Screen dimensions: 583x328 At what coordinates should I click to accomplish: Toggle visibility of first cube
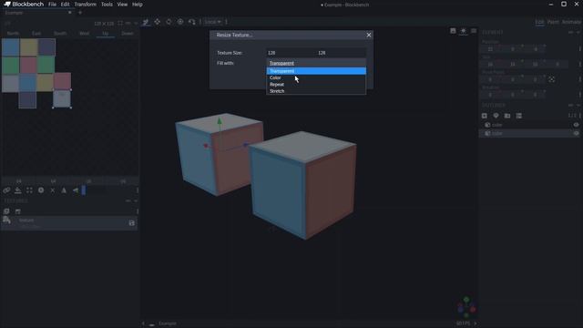pos(577,125)
